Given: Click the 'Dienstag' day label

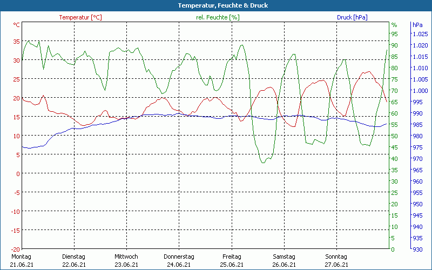Looking at the screenshot, I should [x=73, y=256].
